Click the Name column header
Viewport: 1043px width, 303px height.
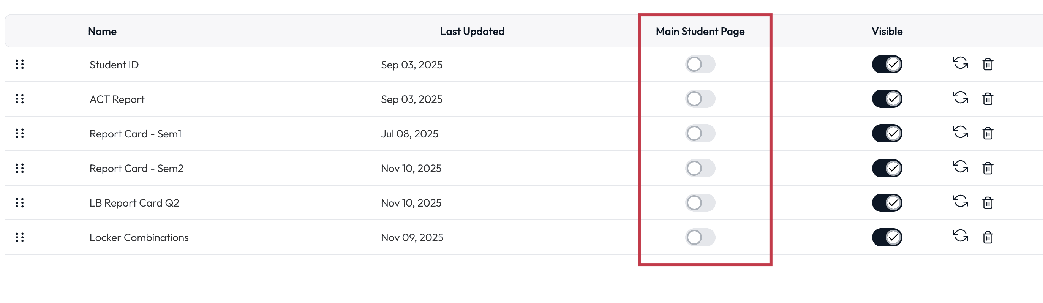102,32
